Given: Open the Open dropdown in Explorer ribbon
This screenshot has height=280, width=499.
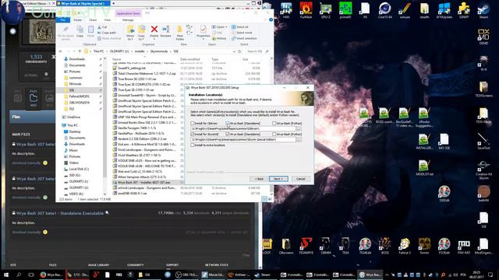Looking at the screenshot, I should point(220,27).
